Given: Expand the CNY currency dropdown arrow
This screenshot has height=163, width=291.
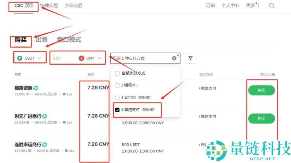Looking at the screenshot, I should [99, 58].
